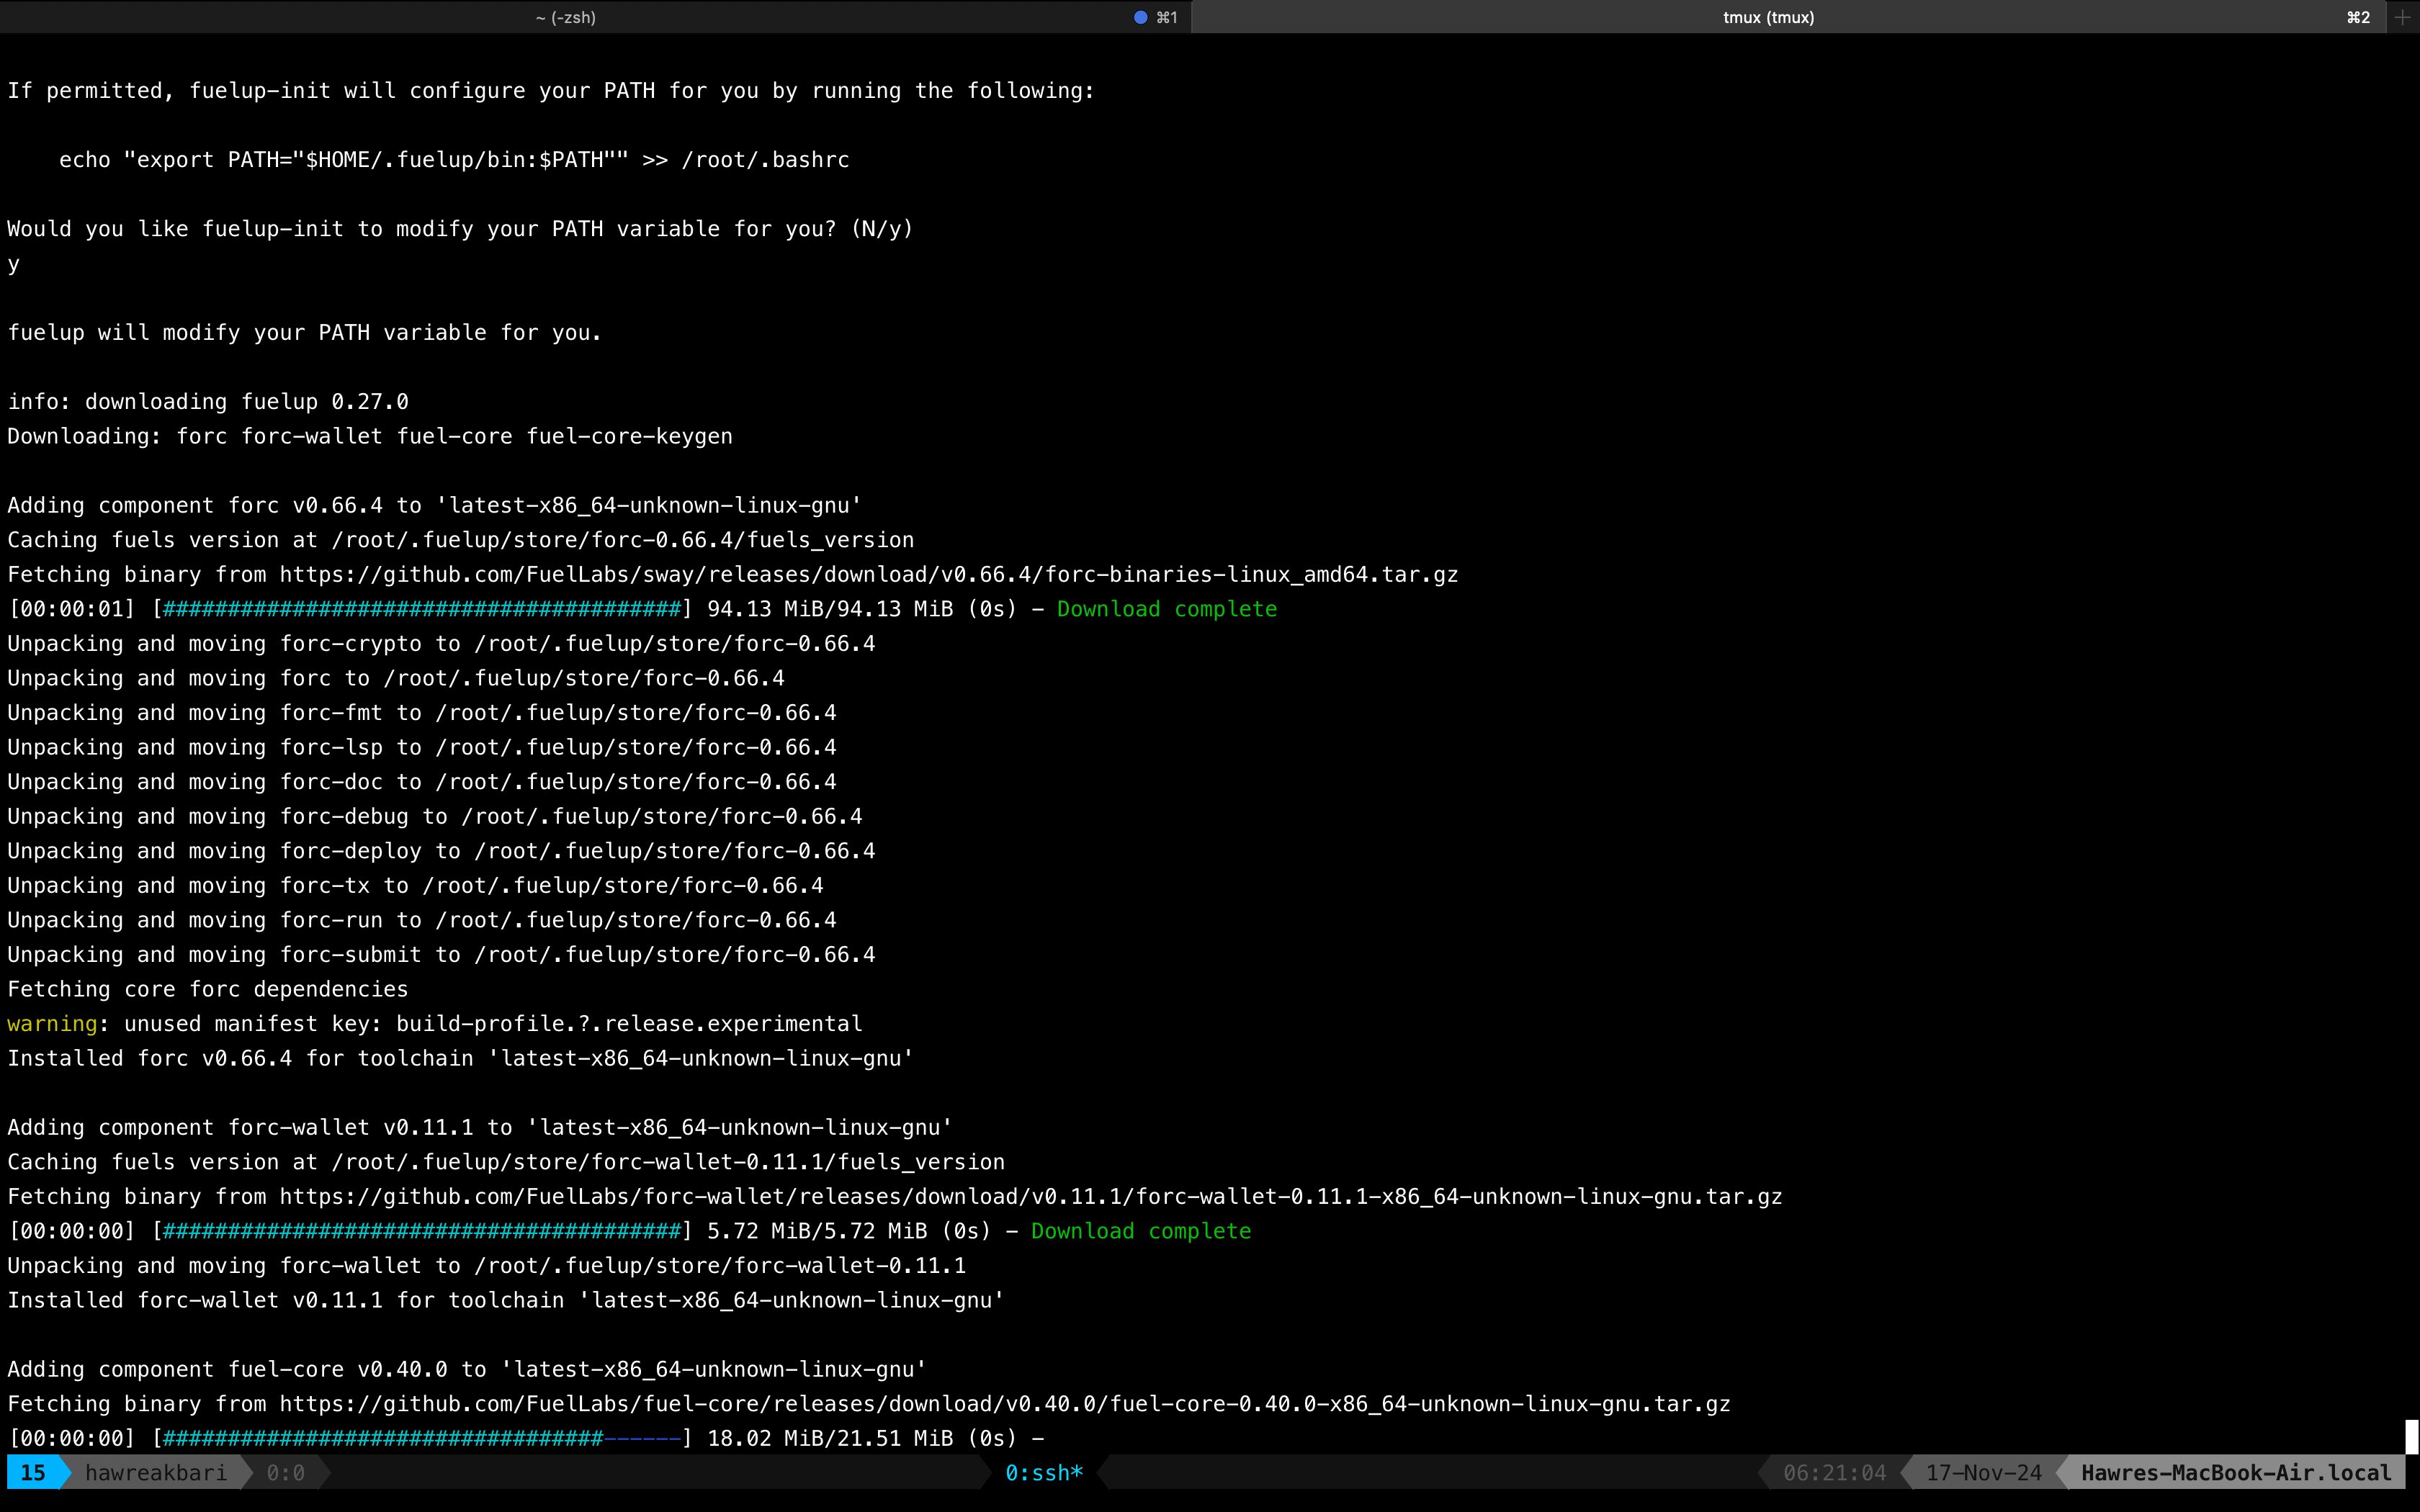2420x1512 pixels.
Task: Switch to the ~ (-zsh) tab
Action: point(566,17)
